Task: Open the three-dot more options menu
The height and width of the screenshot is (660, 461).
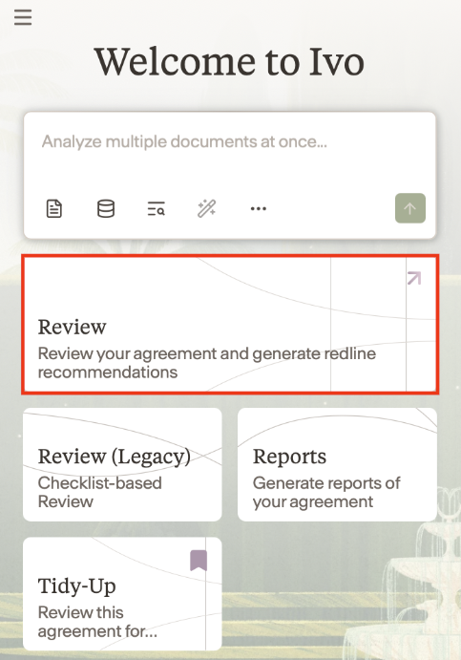Action: [x=259, y=208]
